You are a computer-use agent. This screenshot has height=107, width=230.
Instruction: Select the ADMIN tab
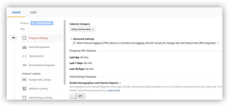(16, 12)
